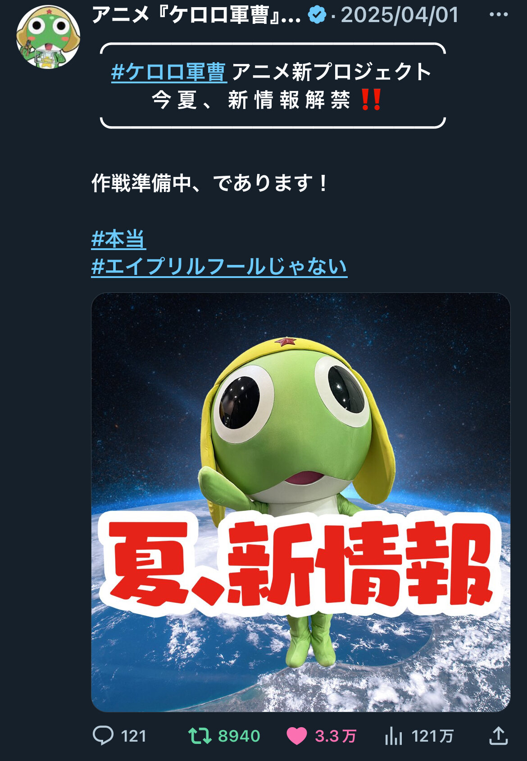Tap the share upload arrow icon
The width and height of the screenshot is (527, 761).
pos(498,735)
